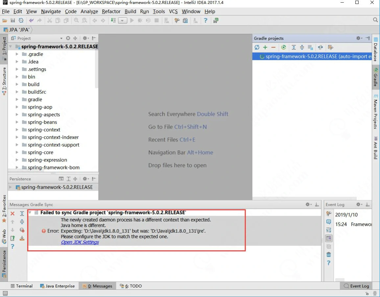Click scroll from source icon in Project panel
Screen dimensions: 380x297
pos(68,38)
